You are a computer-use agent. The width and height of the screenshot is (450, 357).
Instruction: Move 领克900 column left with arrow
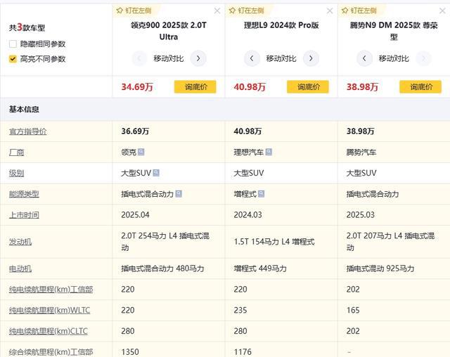click(x=139, y=58)
